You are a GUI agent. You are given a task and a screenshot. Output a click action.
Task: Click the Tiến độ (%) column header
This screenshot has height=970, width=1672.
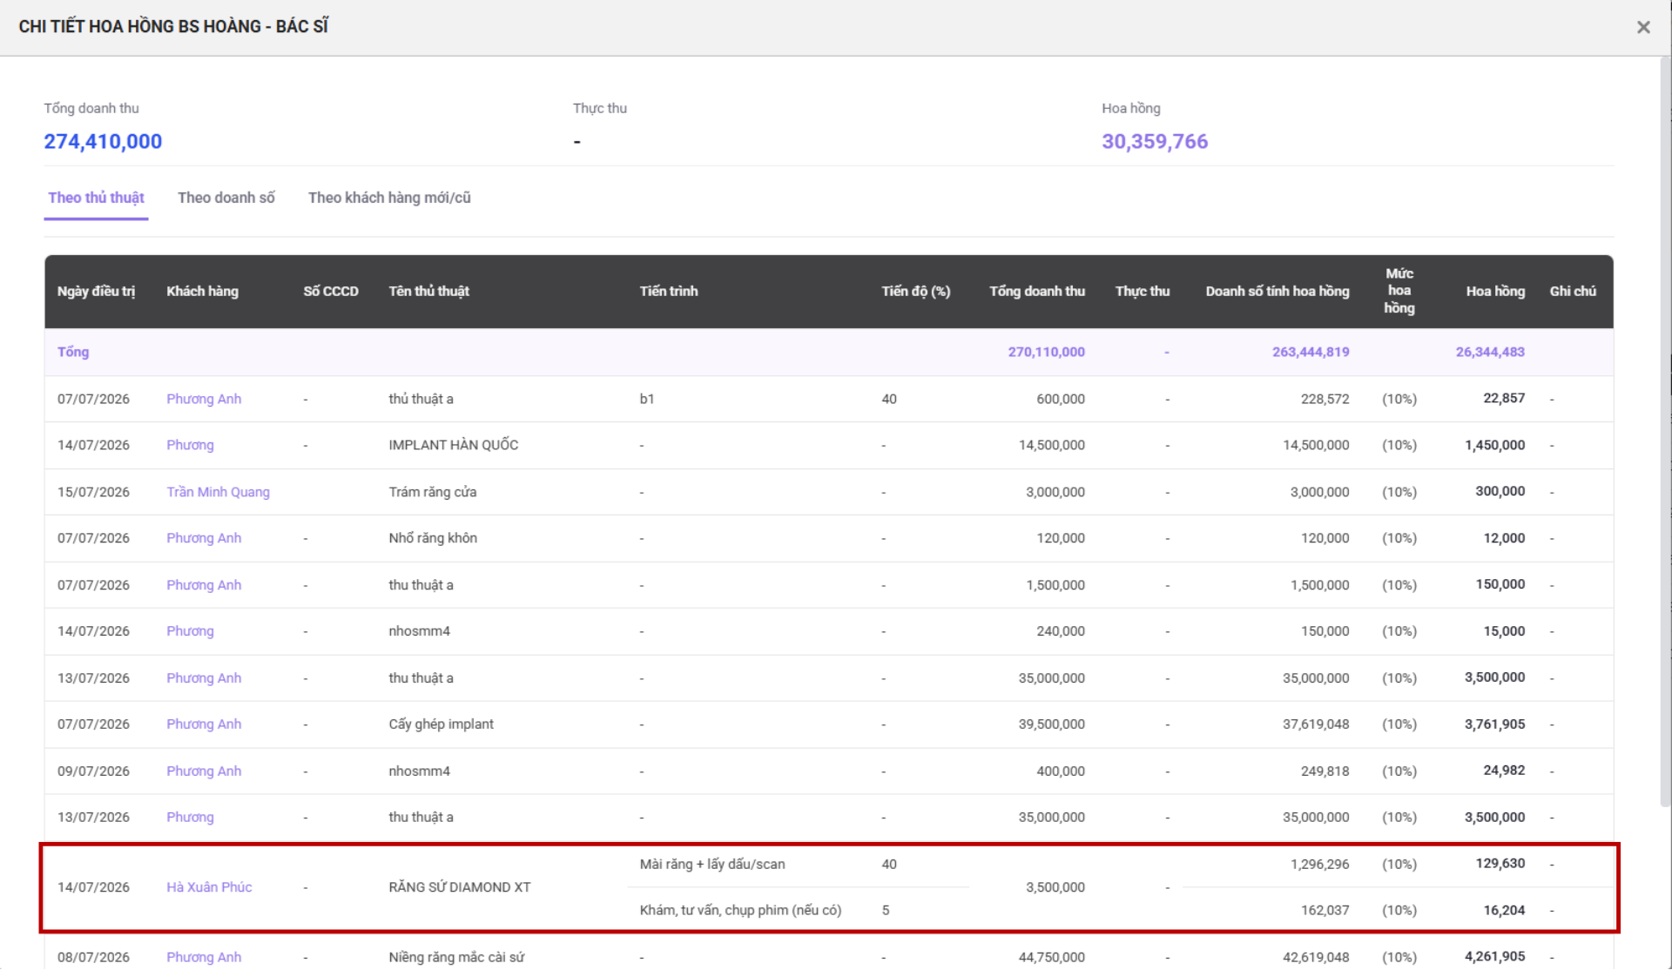tap(915, 292)
